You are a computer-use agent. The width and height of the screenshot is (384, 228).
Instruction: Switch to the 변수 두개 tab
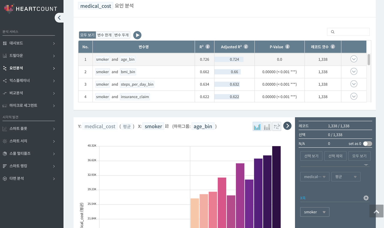[x=121, y=35]
